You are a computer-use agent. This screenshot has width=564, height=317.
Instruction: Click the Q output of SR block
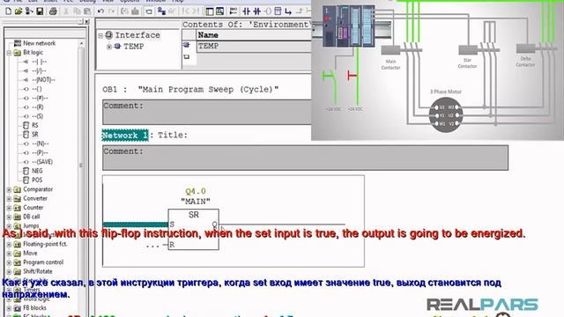215,225
